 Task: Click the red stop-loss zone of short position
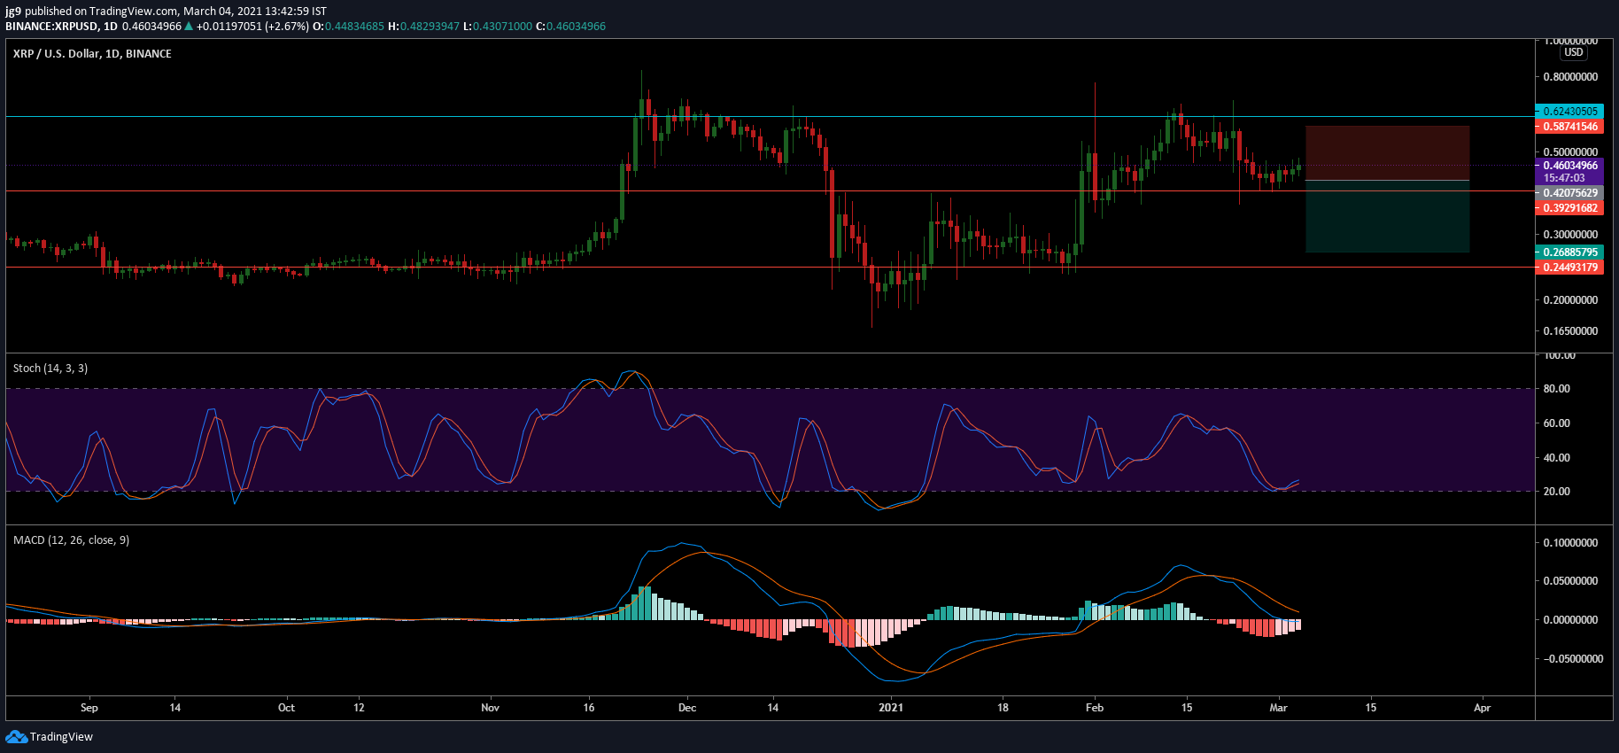[x=1387, y=153]
